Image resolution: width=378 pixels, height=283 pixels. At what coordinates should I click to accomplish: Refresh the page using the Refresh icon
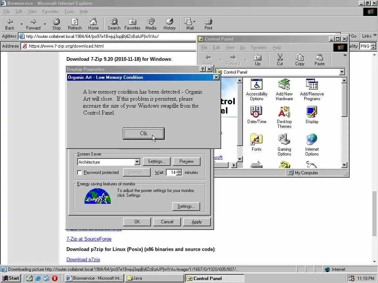pyautogui.click(x=75, y=24)
